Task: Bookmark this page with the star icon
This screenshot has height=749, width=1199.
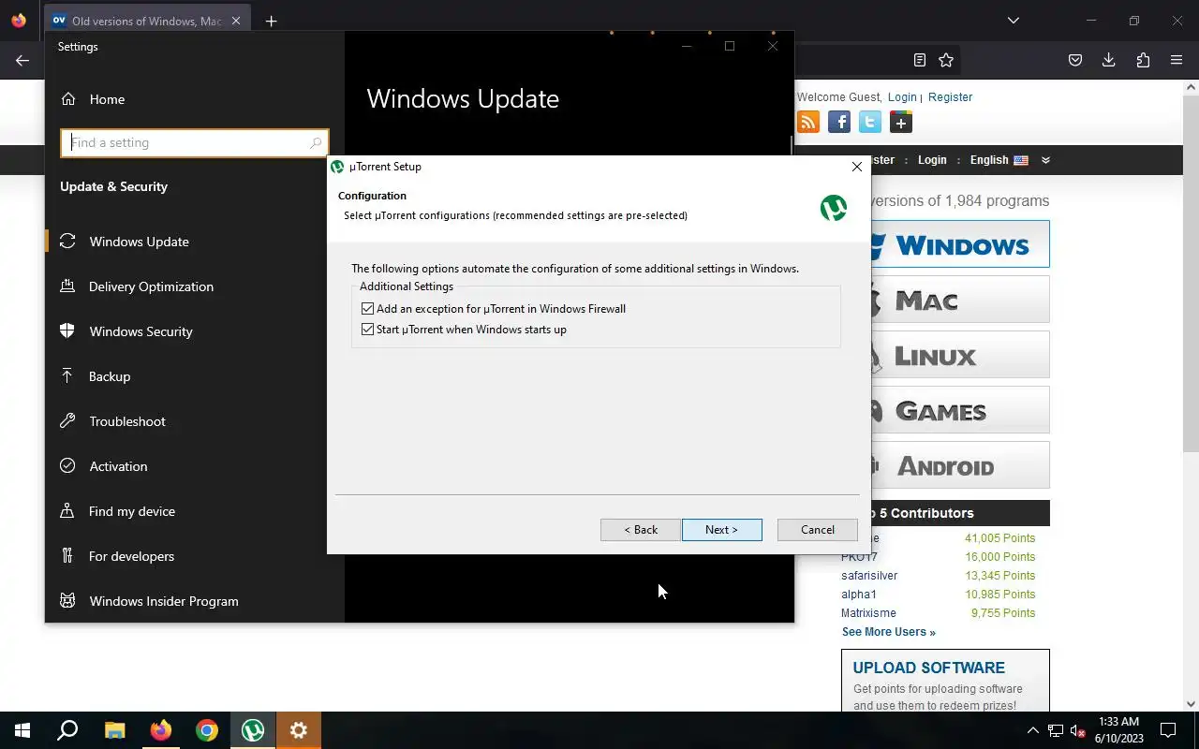Action: (946, 60)
